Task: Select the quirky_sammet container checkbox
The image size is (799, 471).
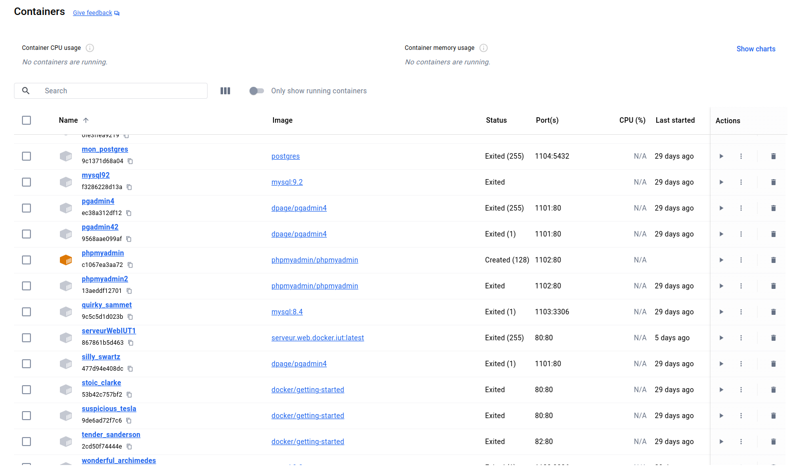Action: click(x=26, y=312)
